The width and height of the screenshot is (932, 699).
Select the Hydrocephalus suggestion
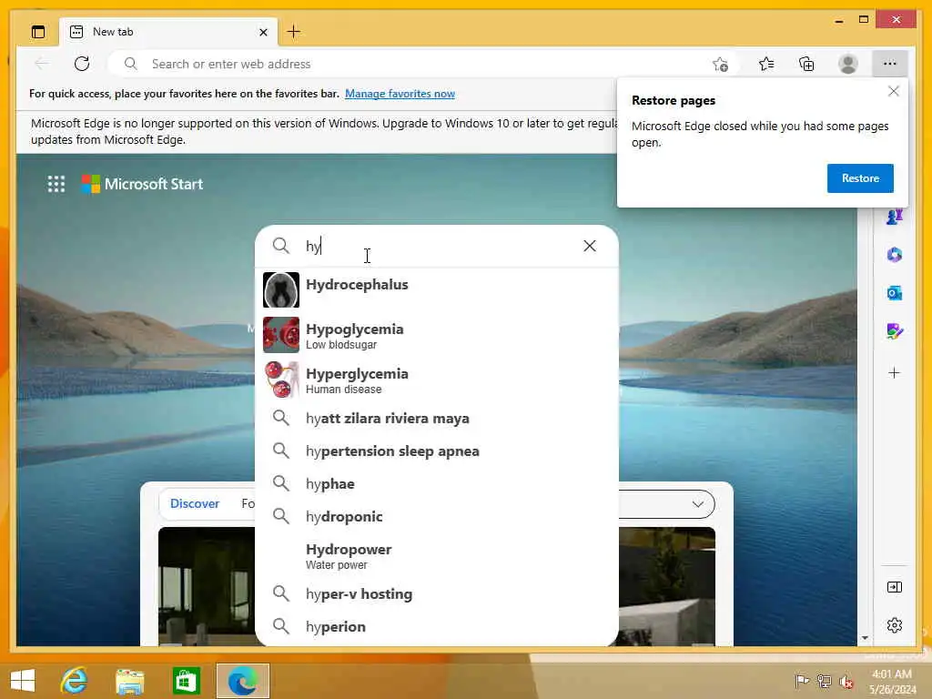pyautogui.click(x=437, y=290)
